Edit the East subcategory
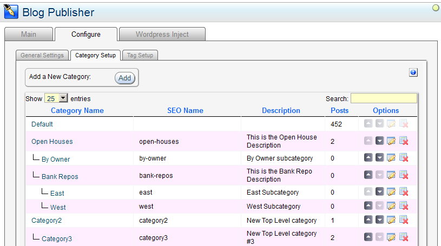This screenshot has height=246, width=441. coord(391,192)
